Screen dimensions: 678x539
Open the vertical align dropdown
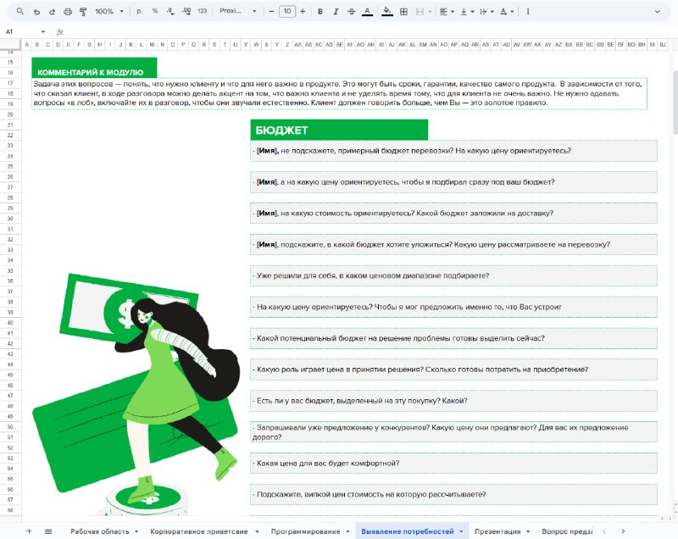tap(467, 12)
